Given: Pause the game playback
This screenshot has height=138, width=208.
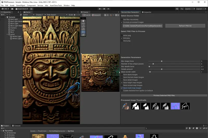Looking at the screenshot, I should coord(104,9).
